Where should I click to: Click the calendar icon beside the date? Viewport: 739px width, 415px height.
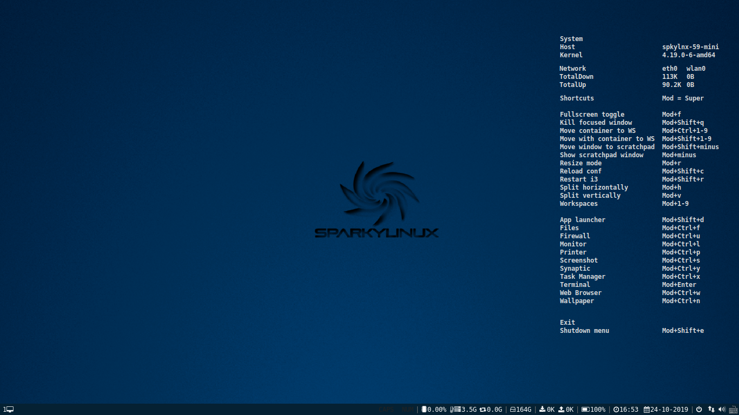pyautogui.click(x=646, y=409)
